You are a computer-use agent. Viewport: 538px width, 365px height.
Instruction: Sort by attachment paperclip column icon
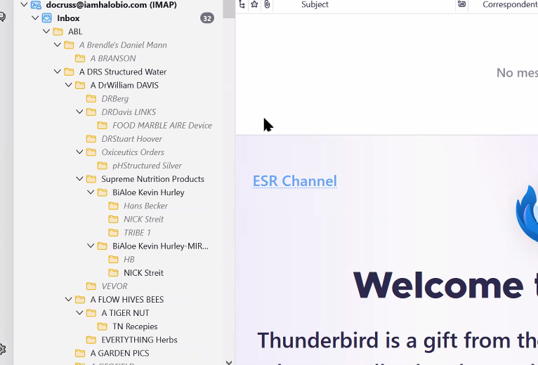pos(267,4)
